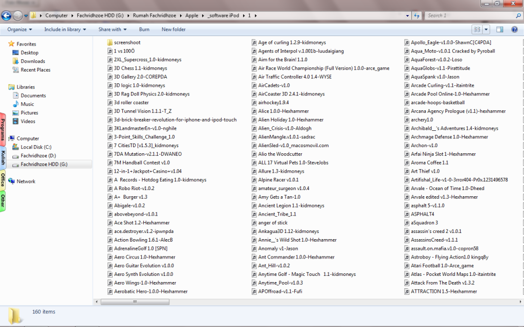Click the Downloads folder icon in sidebar
Screen dimensions: 524x327
(15, 61)
